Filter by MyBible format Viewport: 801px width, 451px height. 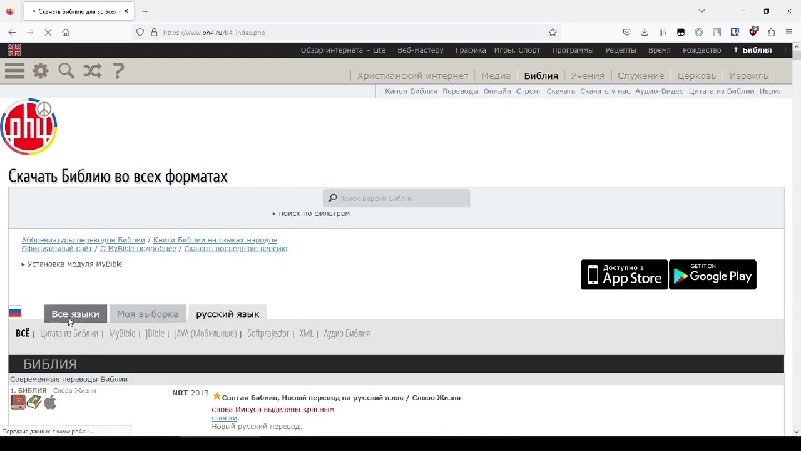[x=122, y=333]
